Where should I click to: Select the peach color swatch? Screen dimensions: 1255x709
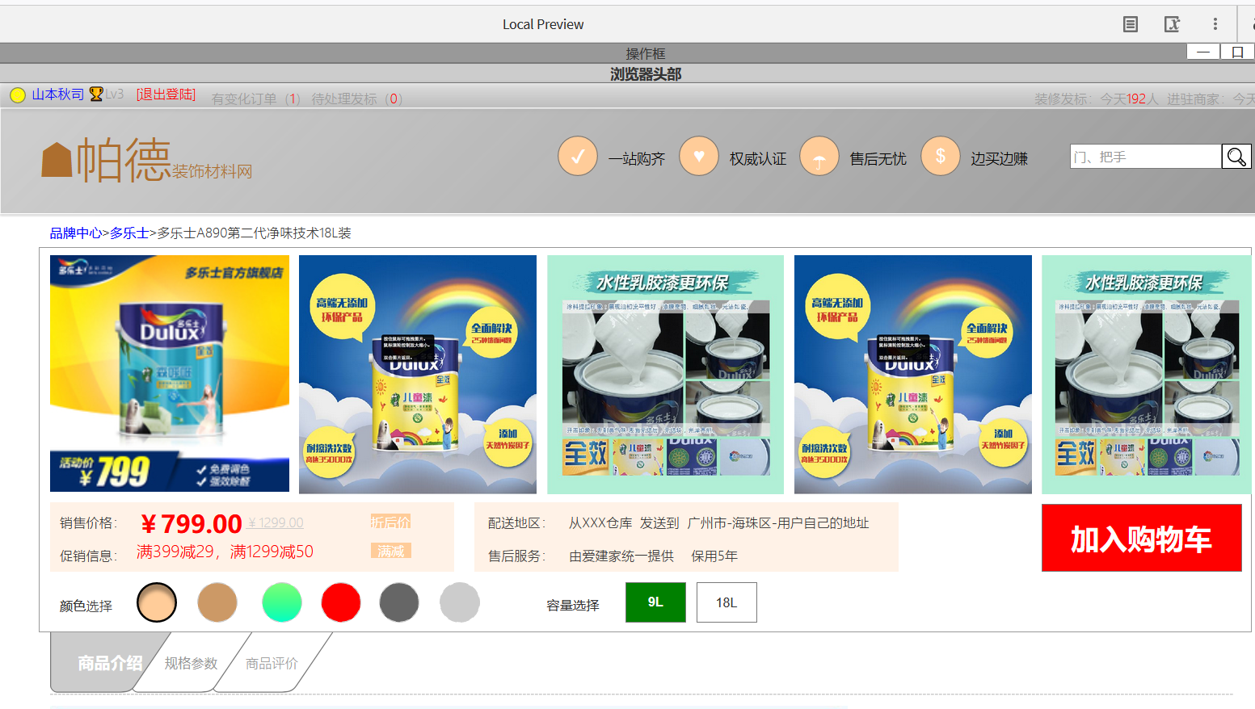pyautogui.click(x=157, y=602)
